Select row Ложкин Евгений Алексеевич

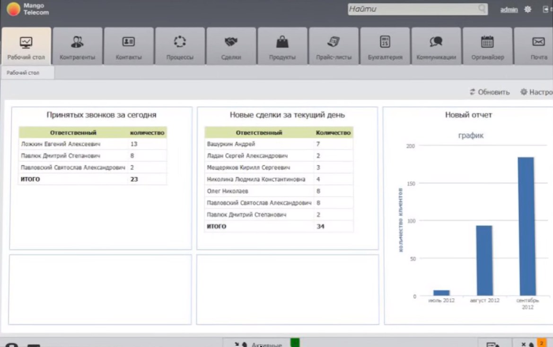(x=93, y=144)
